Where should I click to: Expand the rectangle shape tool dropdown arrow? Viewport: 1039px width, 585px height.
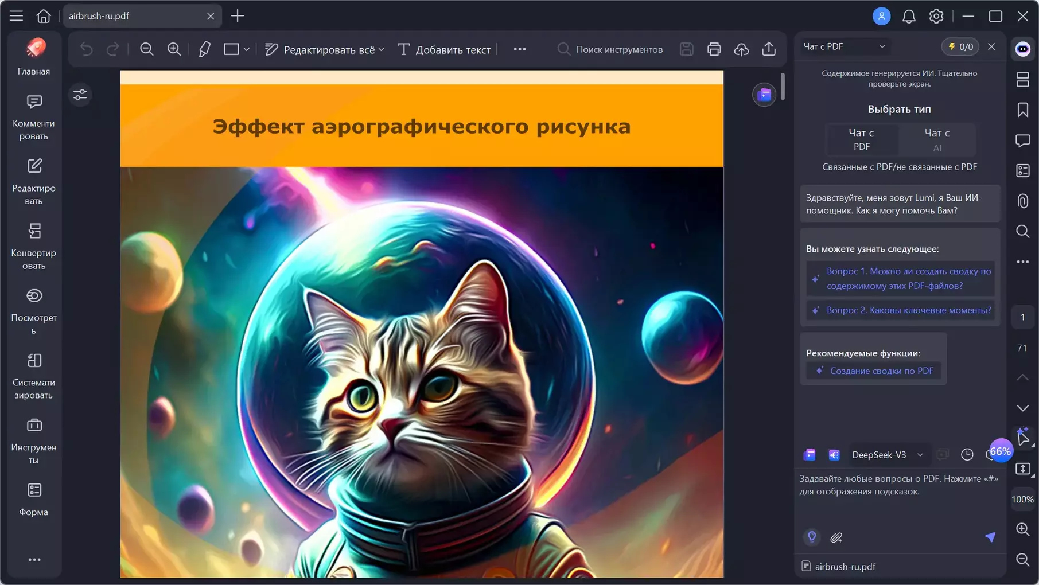[247, 49]
